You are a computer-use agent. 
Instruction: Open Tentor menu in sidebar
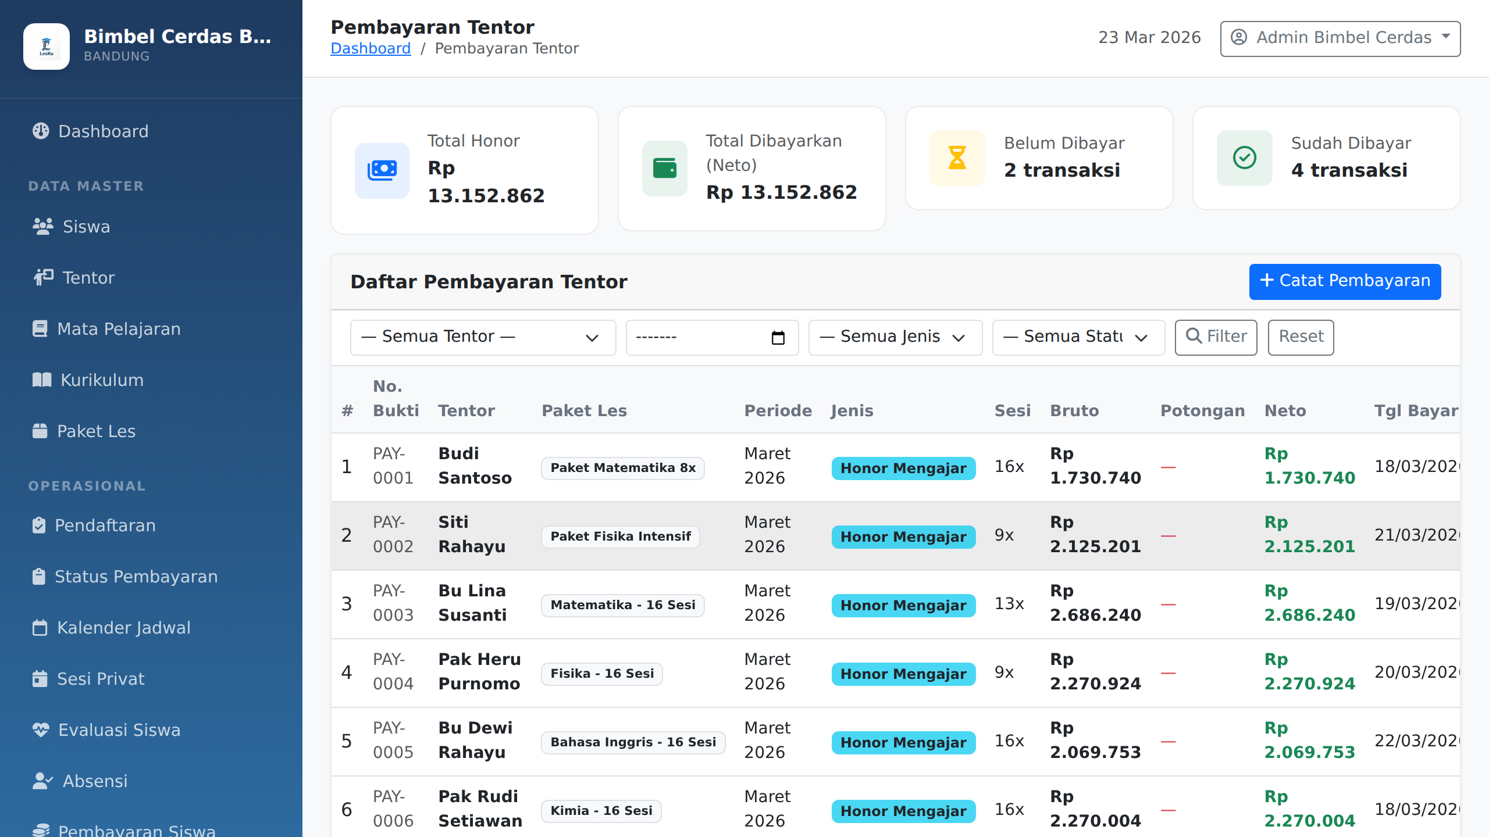click(x=88, y=278)
